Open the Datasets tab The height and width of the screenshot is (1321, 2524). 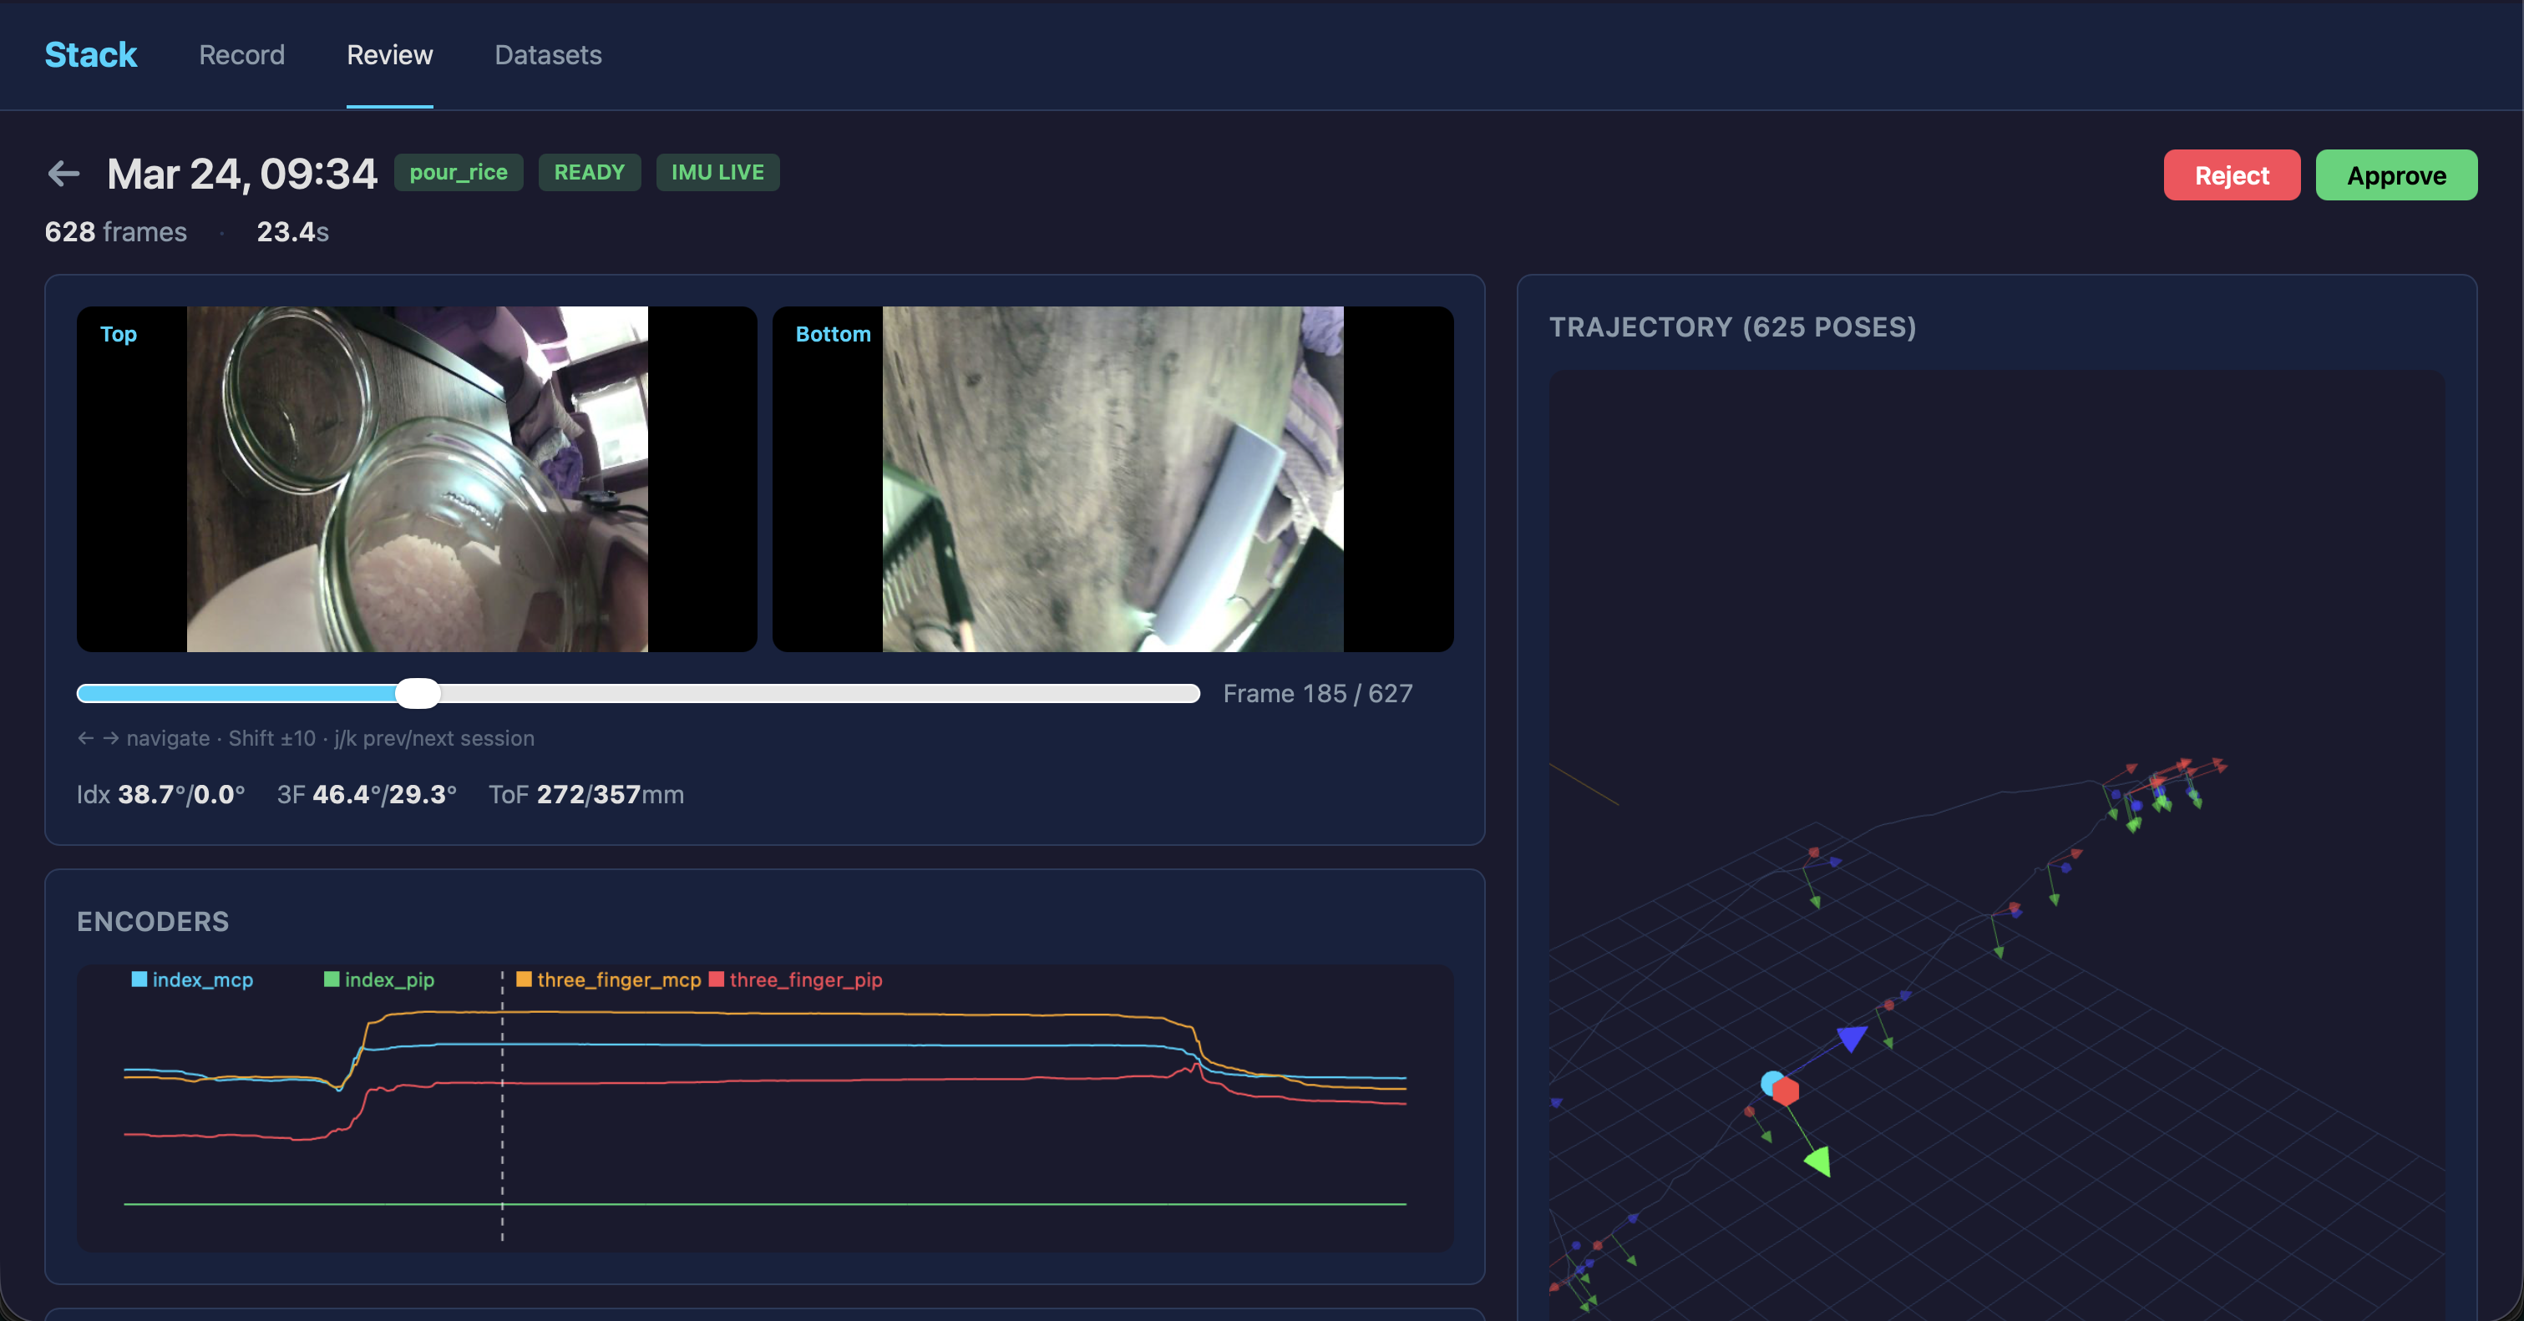[x=548, y=55]
